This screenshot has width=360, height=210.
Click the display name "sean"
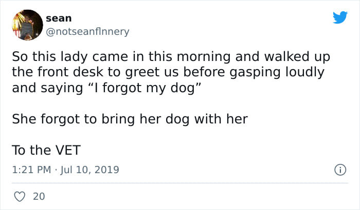(x=59, y=18)
